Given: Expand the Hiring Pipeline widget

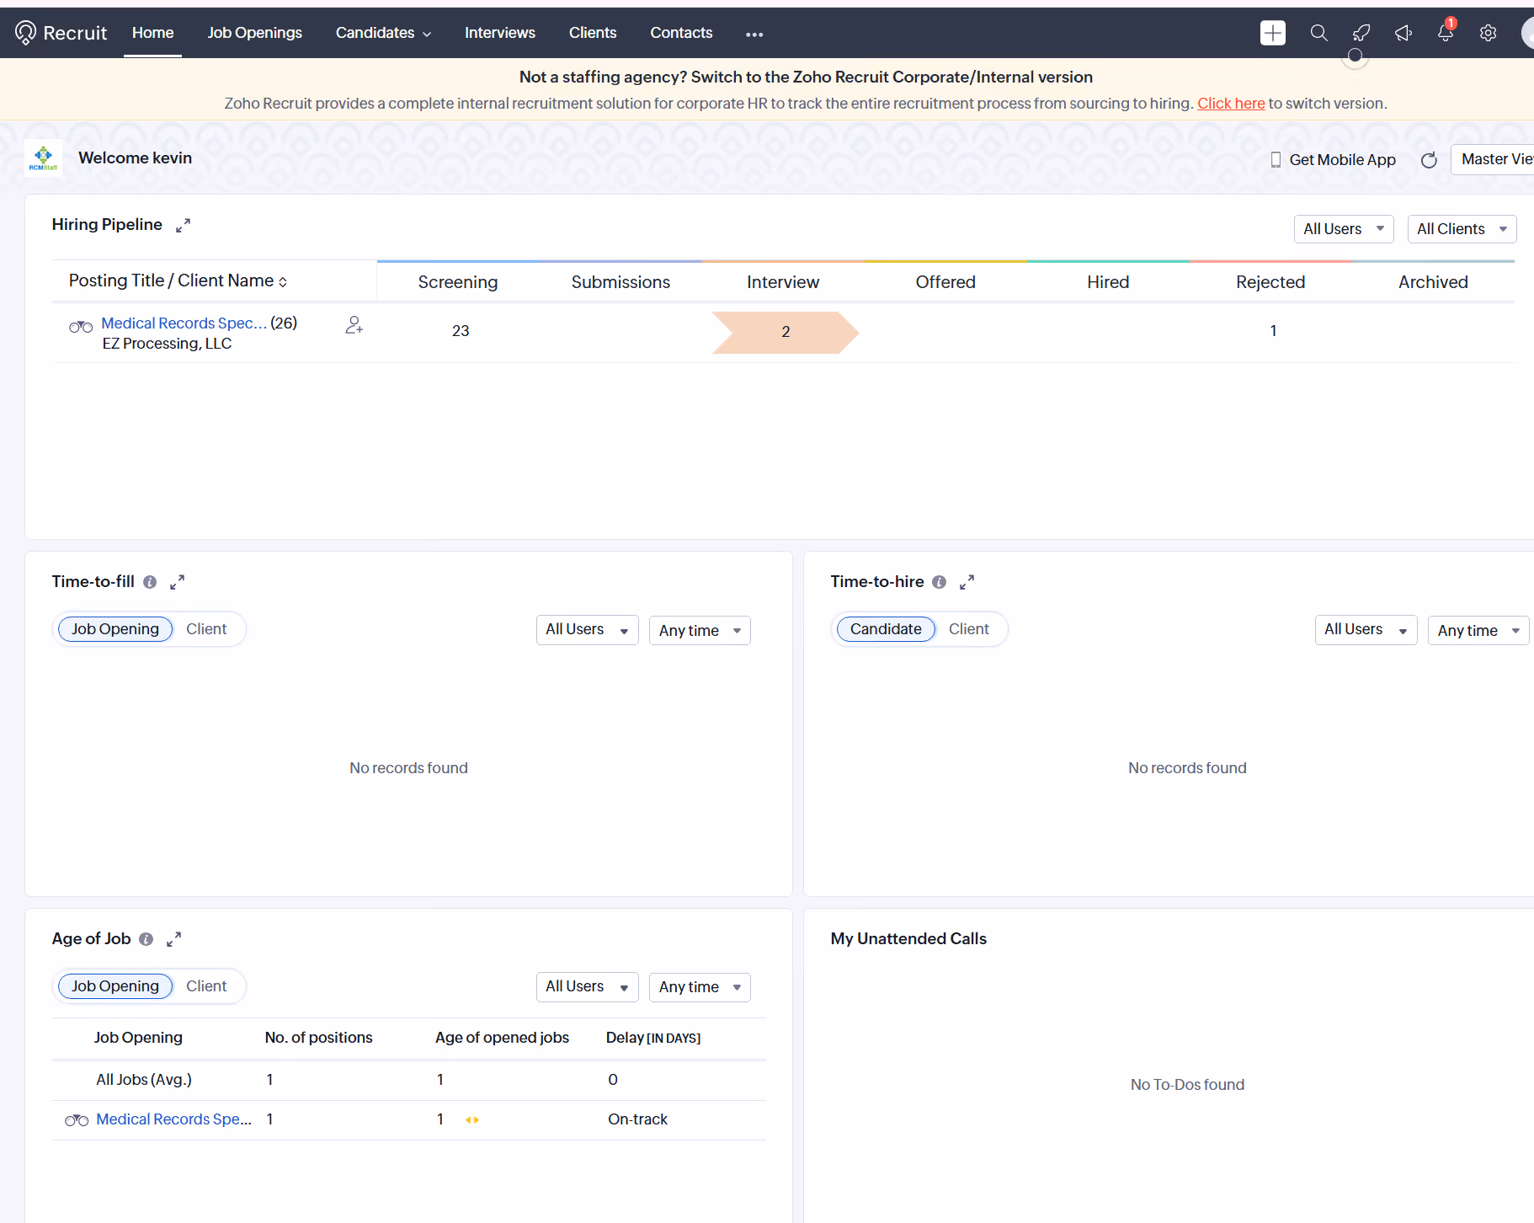Looking at the screenshot, I should [183, 225].
